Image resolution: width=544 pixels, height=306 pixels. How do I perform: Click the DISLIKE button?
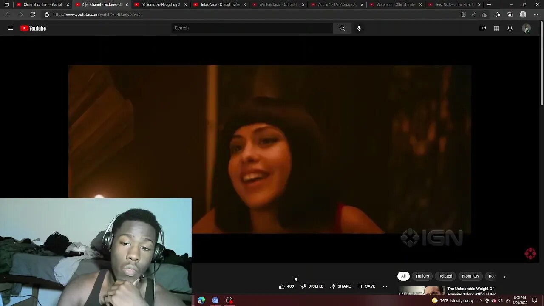click(312, 286)
